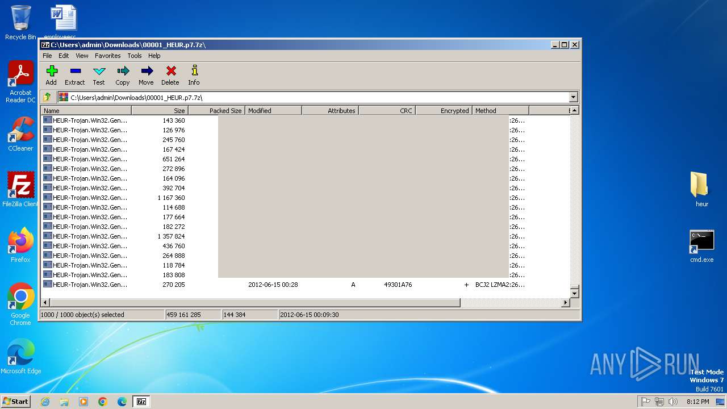
Task: Sort by Size column header
Action: pos(160,110)
